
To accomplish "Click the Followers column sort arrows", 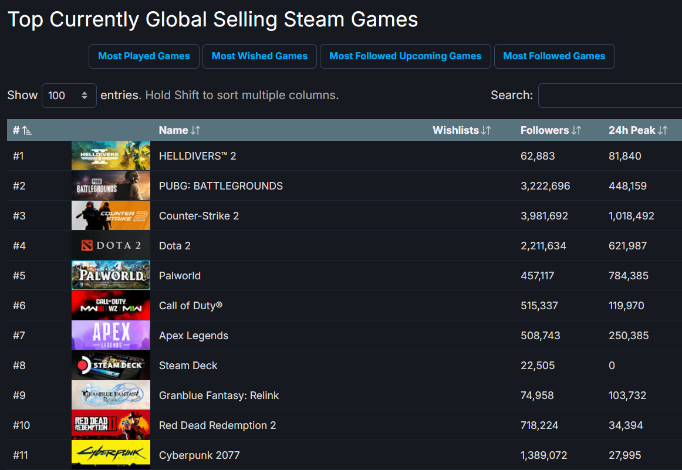I will [x=576, y=130].
